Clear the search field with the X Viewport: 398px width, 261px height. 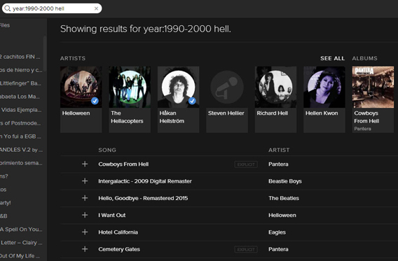(96, 8)
